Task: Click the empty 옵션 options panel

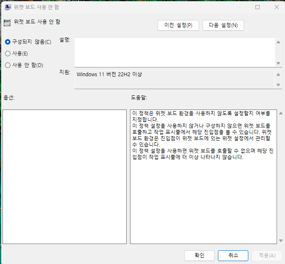Action: coord(65,177)
